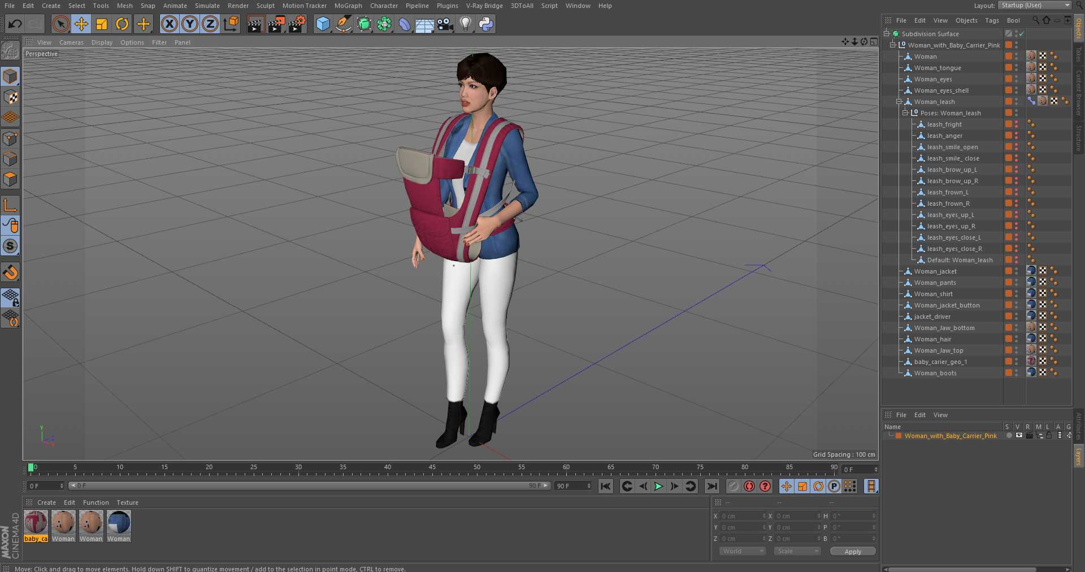
Task: Click the Python script icon
Action: click(486, 24)
